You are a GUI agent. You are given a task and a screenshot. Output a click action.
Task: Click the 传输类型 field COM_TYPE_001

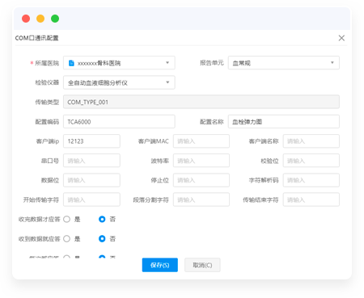[201, 102]
